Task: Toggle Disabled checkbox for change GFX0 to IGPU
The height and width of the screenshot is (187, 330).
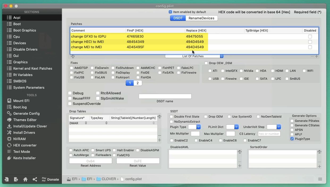Action: pos(310,37)
